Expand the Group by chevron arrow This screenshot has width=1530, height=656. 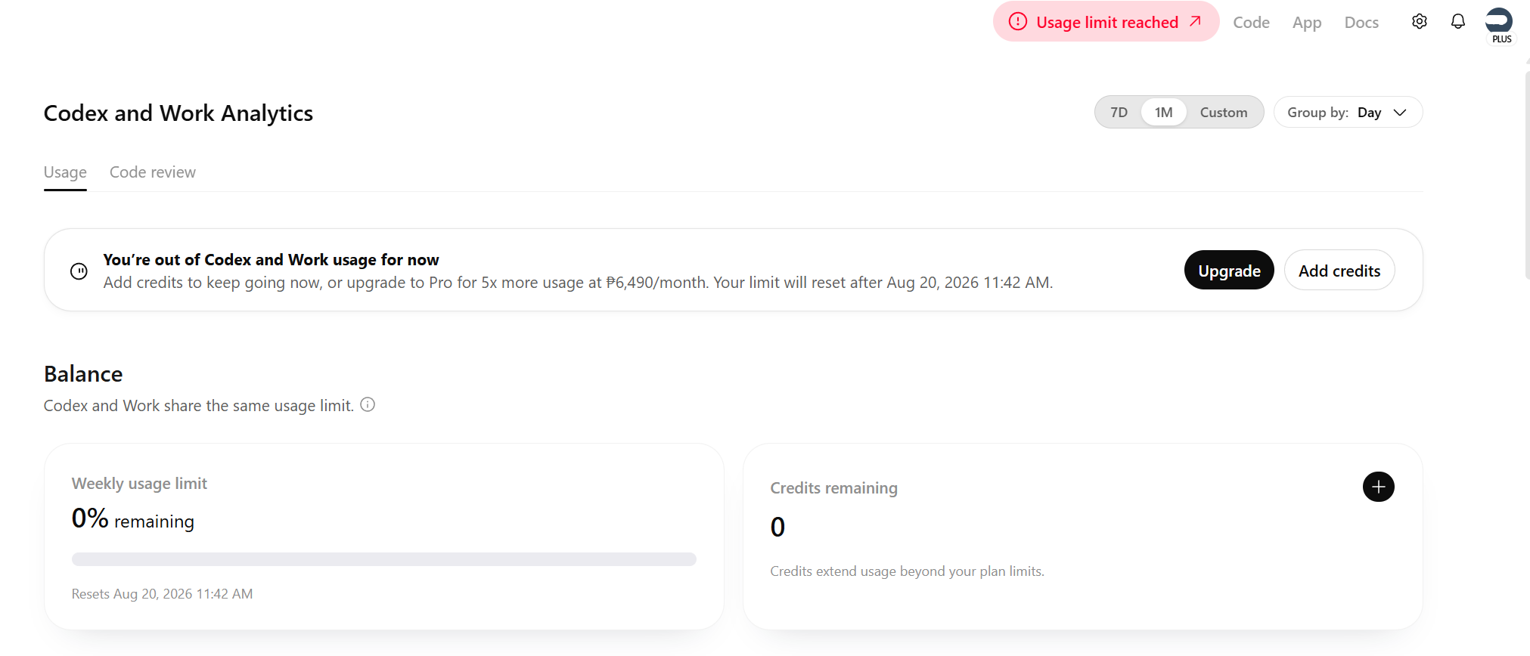[x=1400, y=113]
